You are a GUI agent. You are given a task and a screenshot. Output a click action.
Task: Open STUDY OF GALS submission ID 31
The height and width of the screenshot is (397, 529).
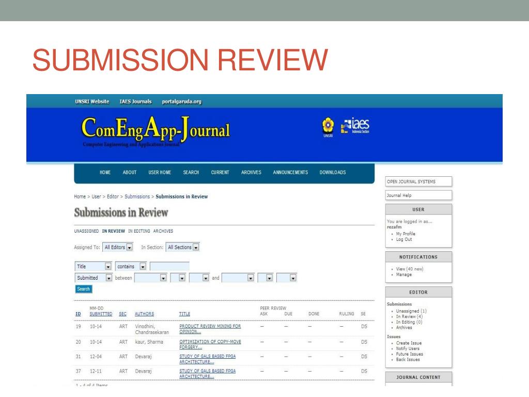208,359
